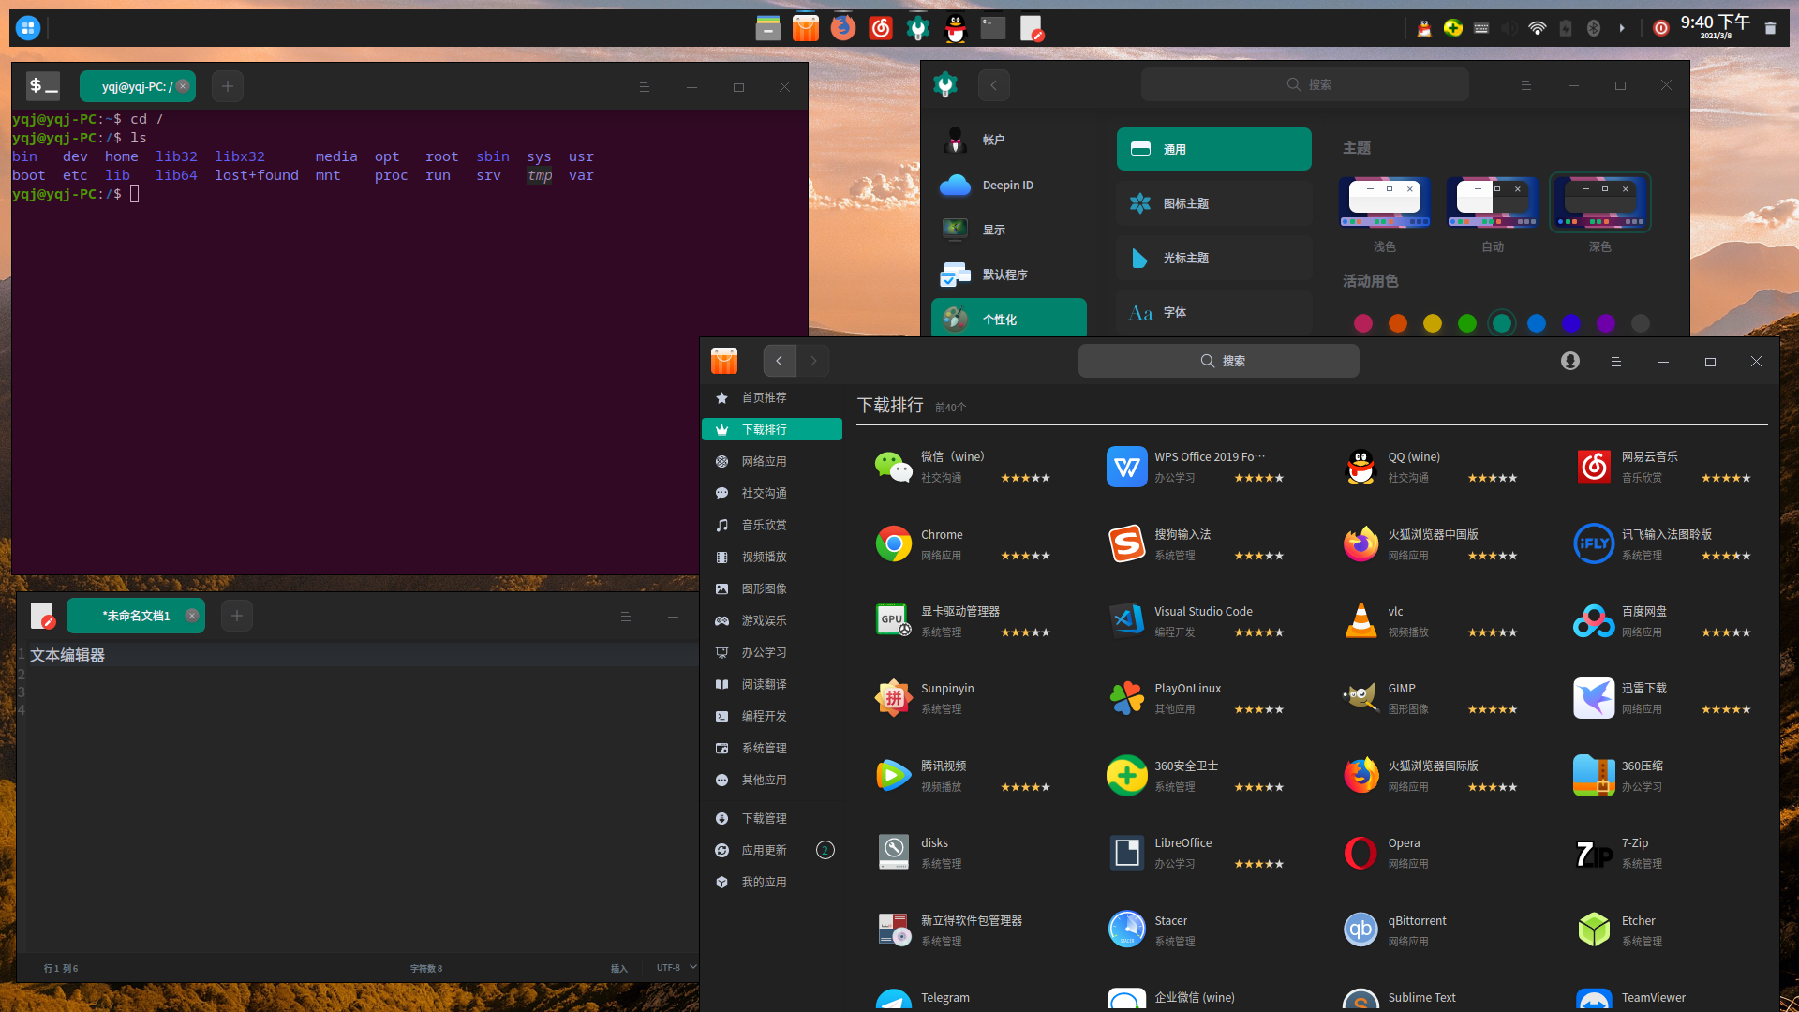Open the trash icon in the top panel

pos(1770,28)
